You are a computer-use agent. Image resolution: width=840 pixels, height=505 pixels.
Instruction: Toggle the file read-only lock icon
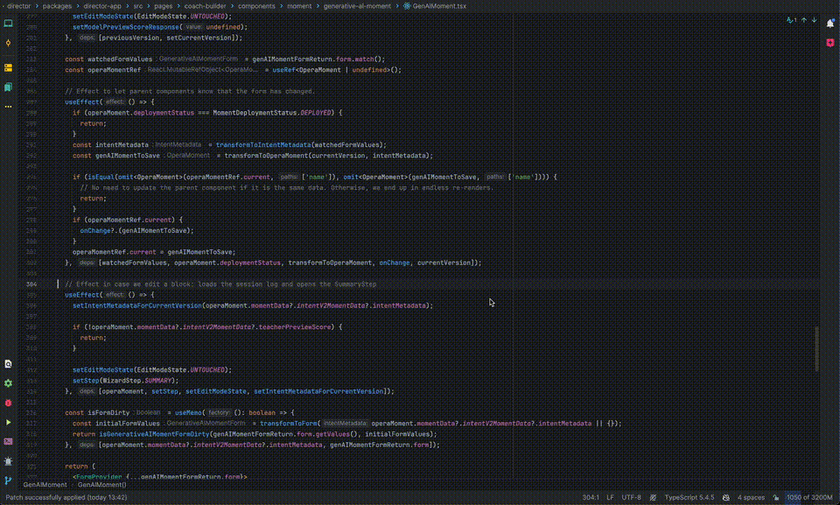click(x=776, y=497)
